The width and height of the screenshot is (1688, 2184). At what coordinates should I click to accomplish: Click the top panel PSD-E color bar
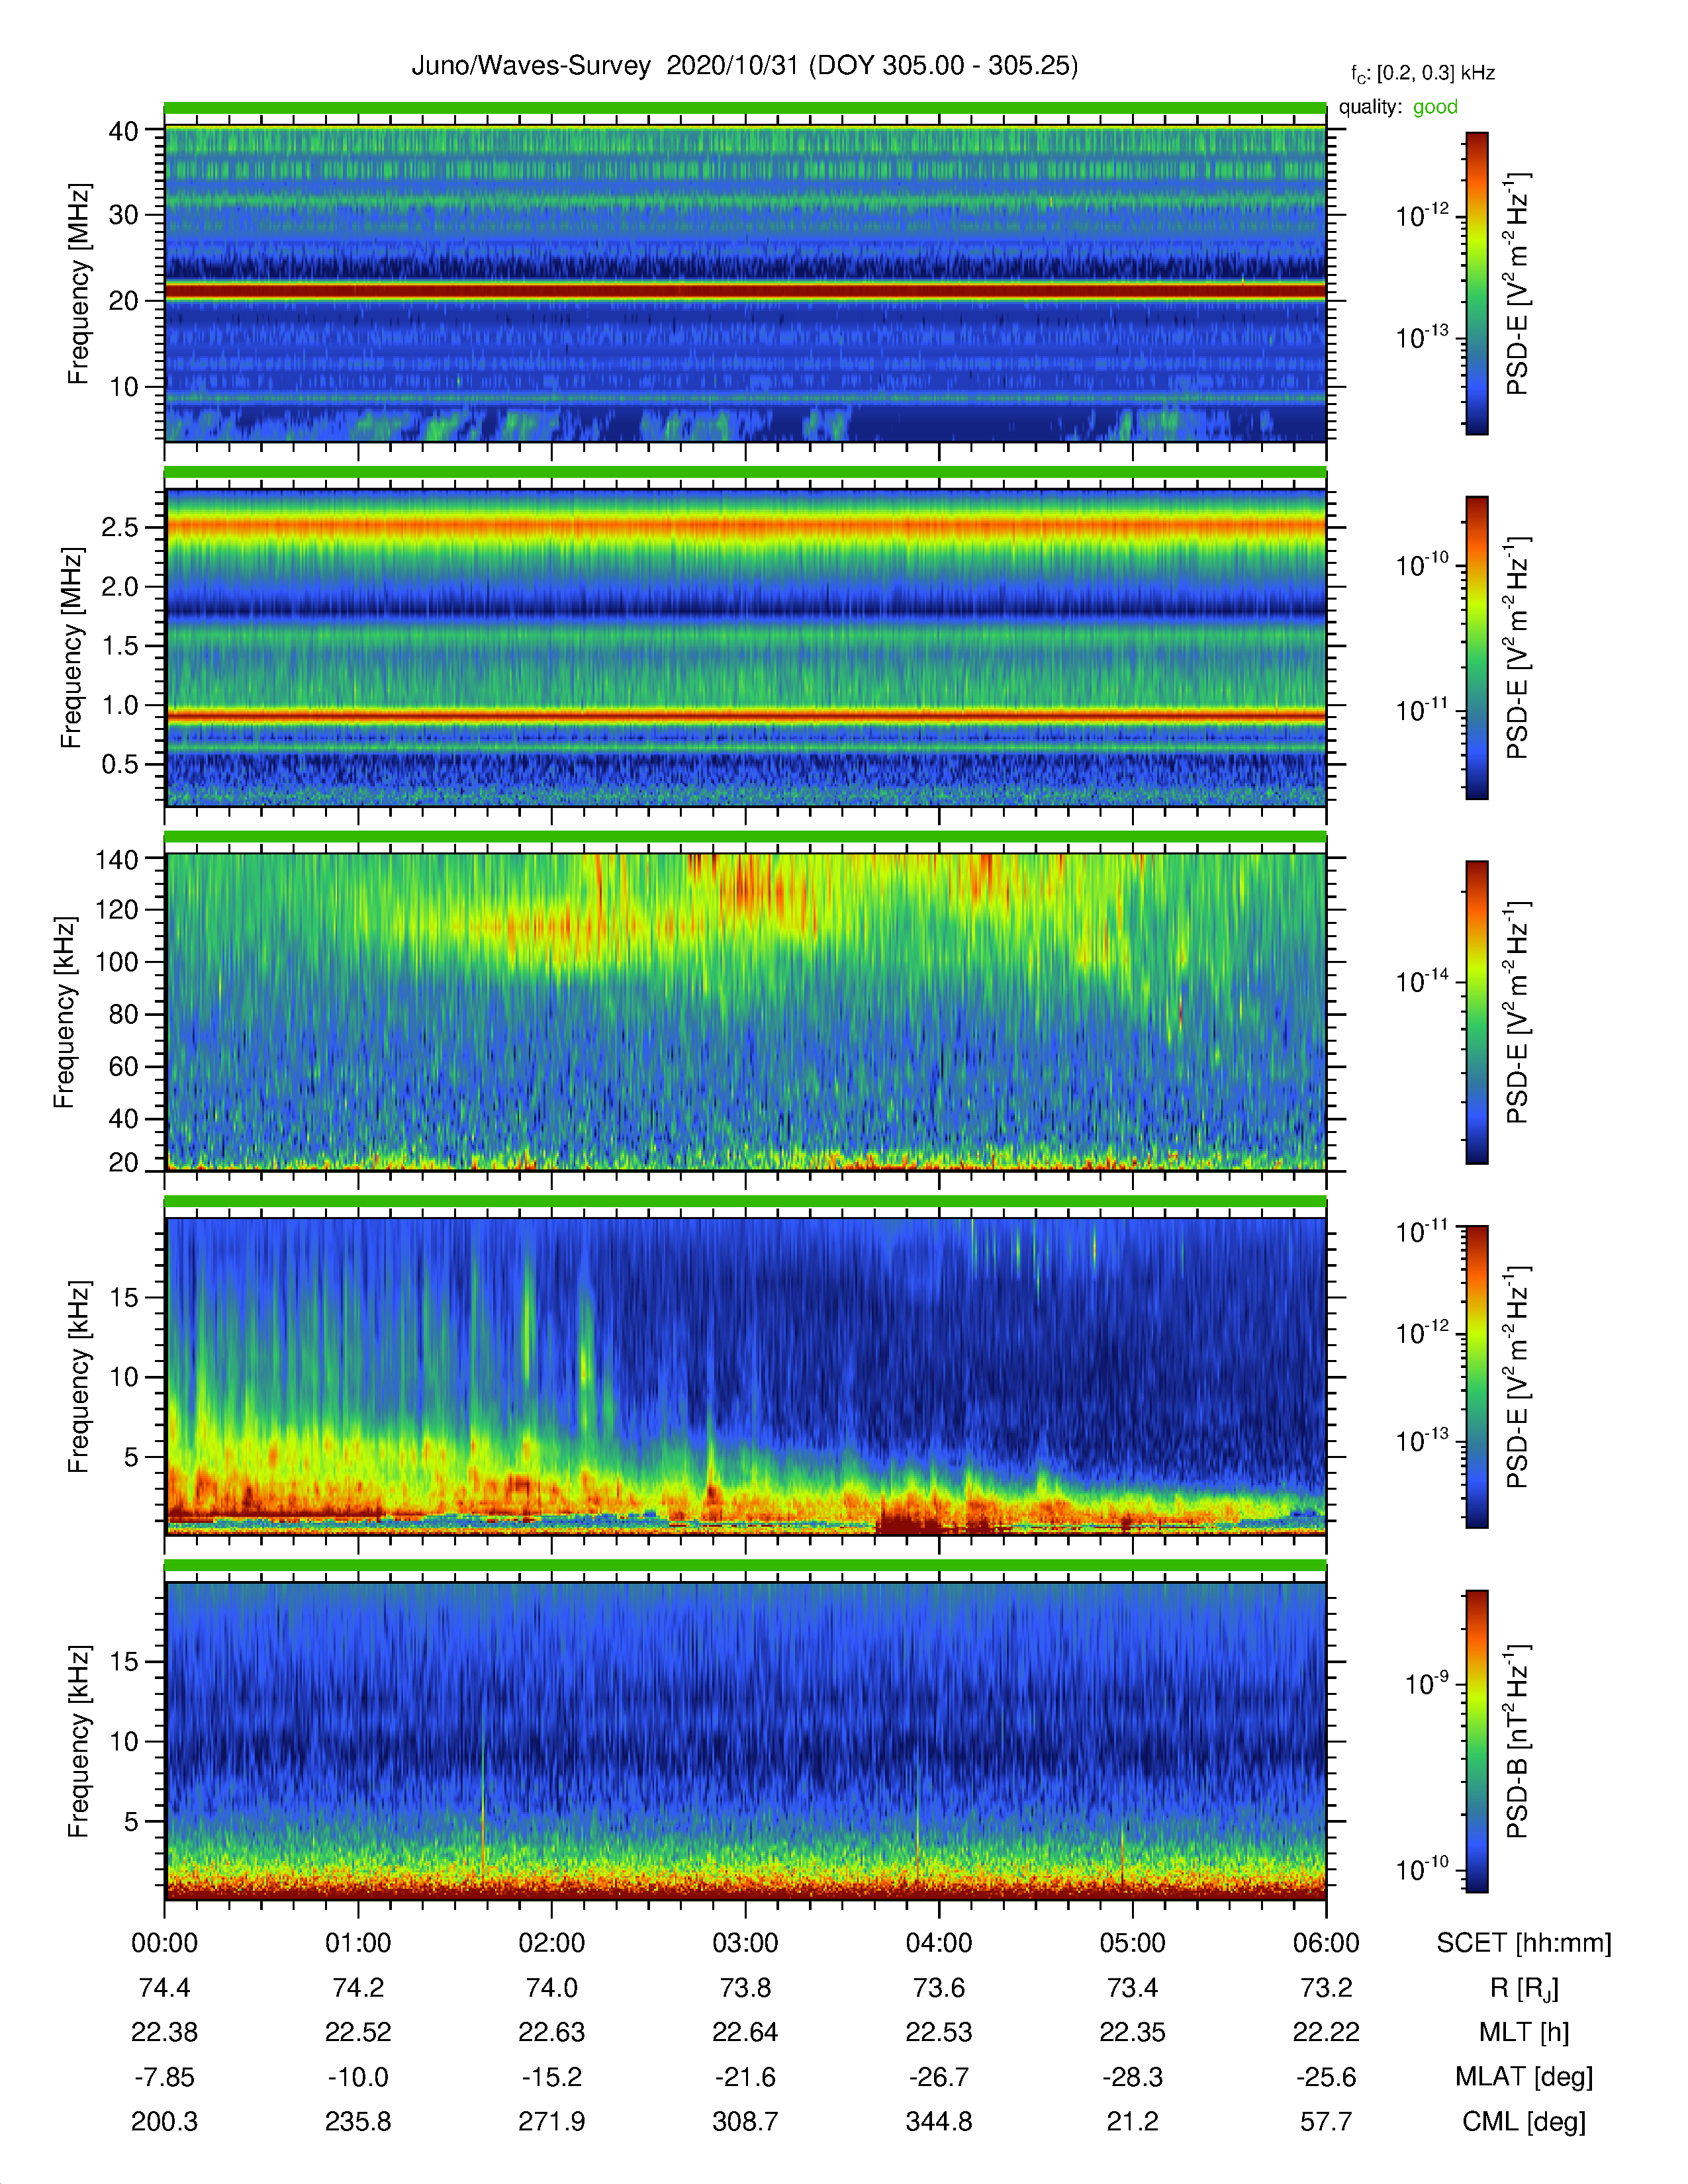point(1477,283)
